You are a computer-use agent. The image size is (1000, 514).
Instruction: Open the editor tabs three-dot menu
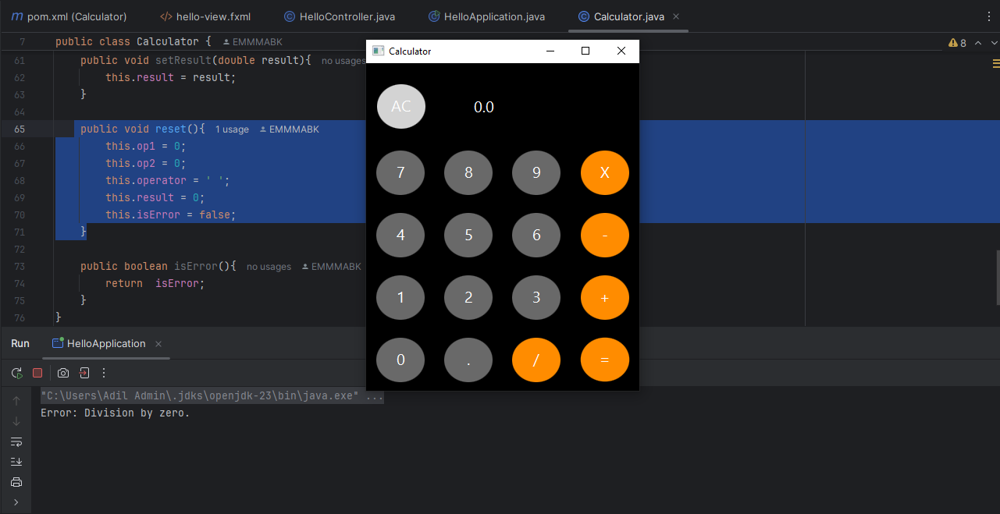click(990, 16)
